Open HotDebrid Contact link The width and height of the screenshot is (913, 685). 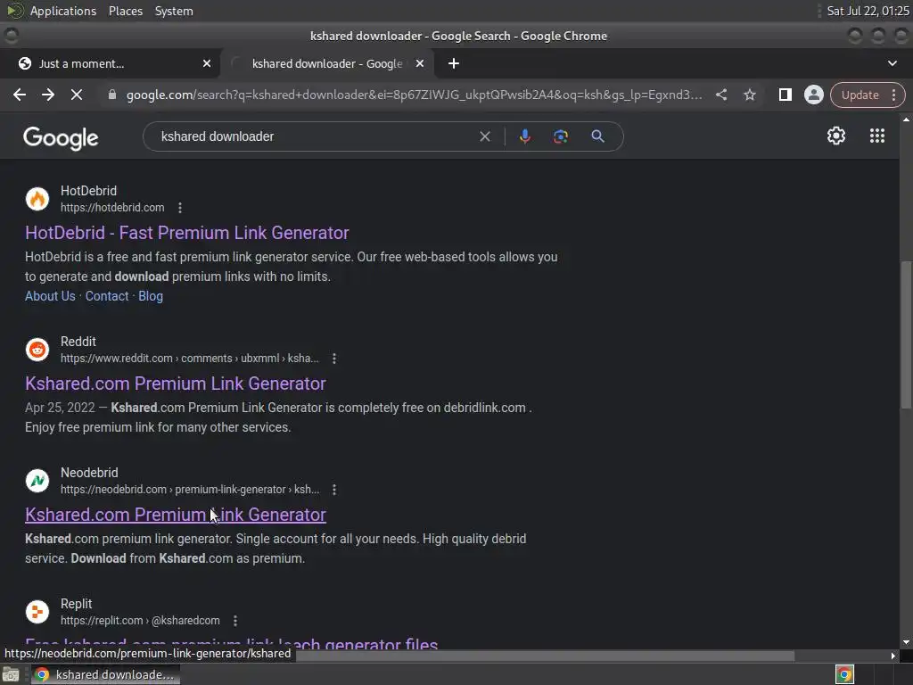tap(107, 296)
